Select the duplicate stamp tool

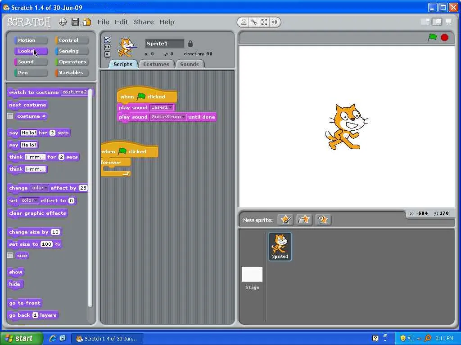(244, 22)
